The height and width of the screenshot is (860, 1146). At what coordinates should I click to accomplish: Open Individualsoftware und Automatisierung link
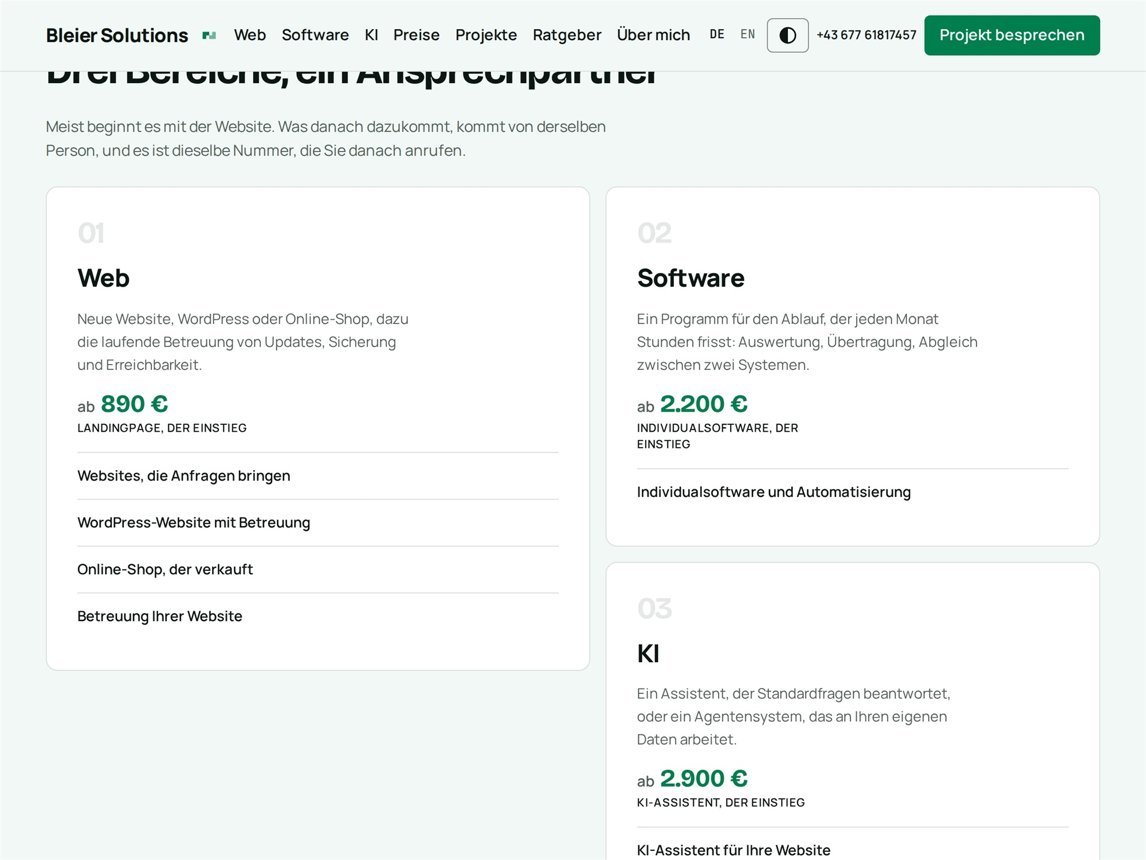pos(853,492)
